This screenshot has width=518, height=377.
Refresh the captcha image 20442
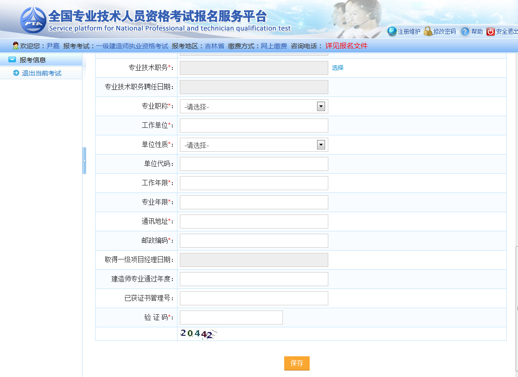[197, 334]
